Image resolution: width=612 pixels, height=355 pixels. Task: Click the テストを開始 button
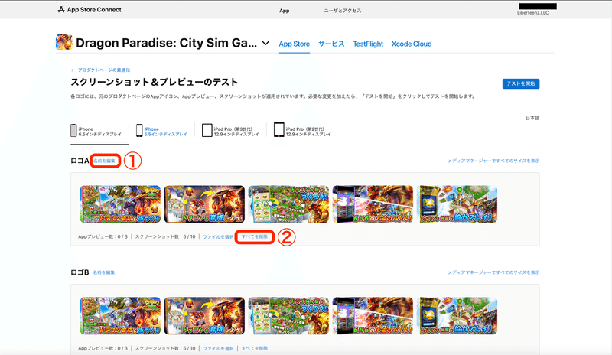pyautogui.click(x=521, y=83)
